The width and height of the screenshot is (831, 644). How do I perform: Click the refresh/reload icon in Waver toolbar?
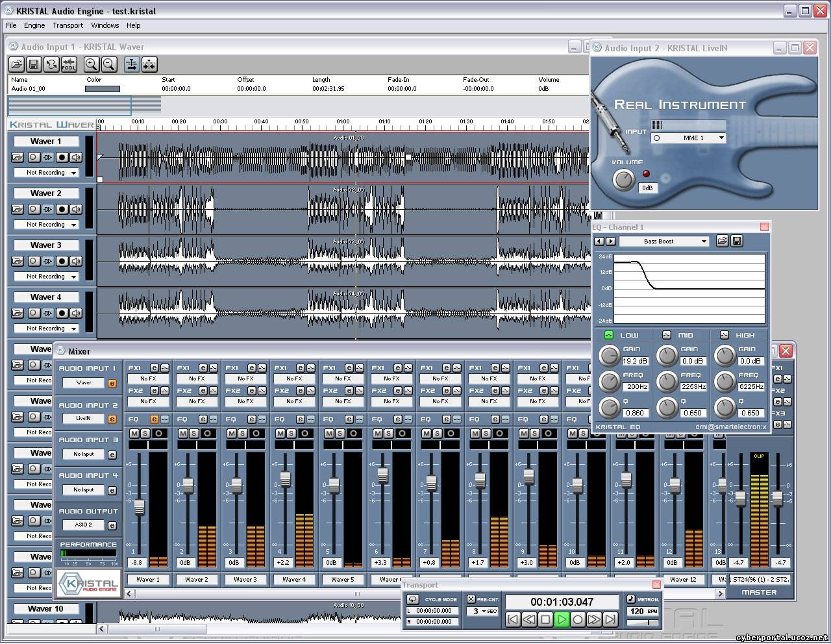[x=51, y=64]
